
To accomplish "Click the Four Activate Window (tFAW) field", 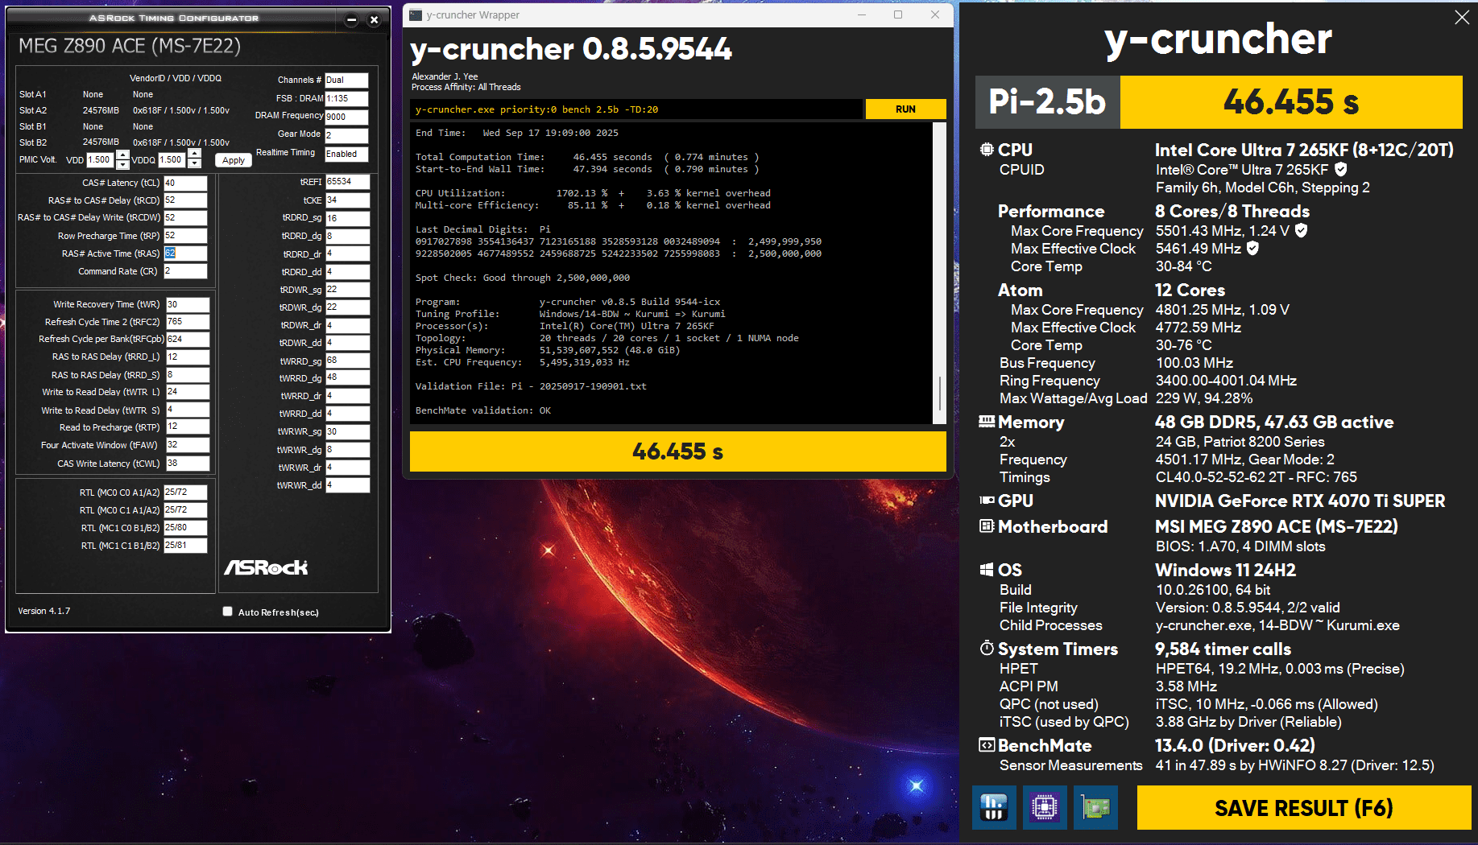I will 188,445.
